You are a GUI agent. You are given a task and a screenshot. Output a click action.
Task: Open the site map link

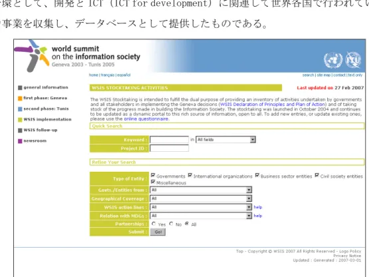(x=324, y=75)
